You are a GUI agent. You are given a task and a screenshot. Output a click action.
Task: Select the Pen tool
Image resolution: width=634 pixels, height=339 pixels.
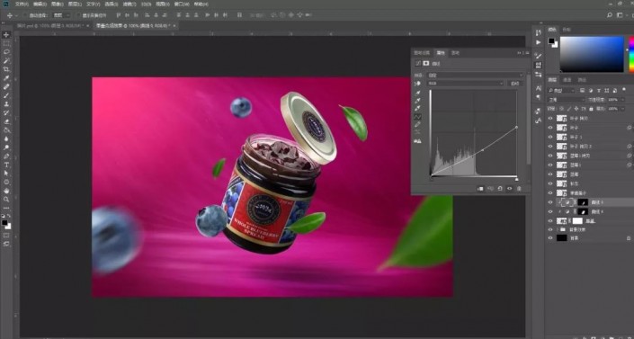pyautogui.click(x=6, y=156)
